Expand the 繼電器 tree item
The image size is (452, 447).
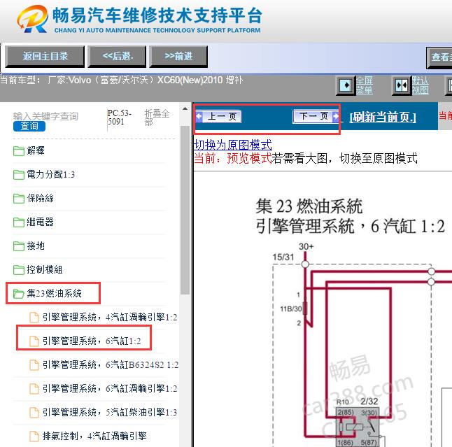pyautogui.click(x=40, y=222)
